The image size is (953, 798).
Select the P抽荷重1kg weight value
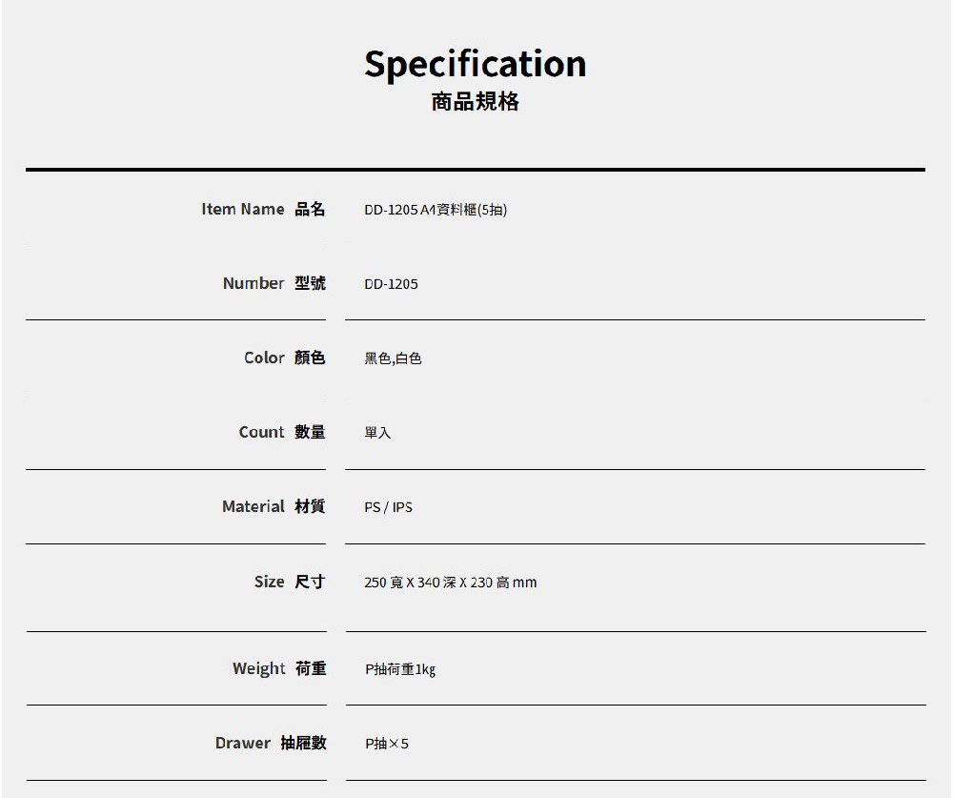coord(400,669)
